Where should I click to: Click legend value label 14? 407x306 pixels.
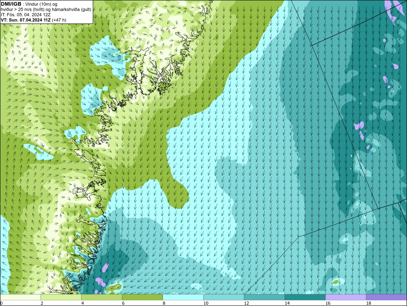point(287,303)
